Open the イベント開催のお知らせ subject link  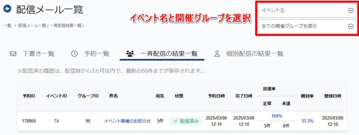coord(127,121)
